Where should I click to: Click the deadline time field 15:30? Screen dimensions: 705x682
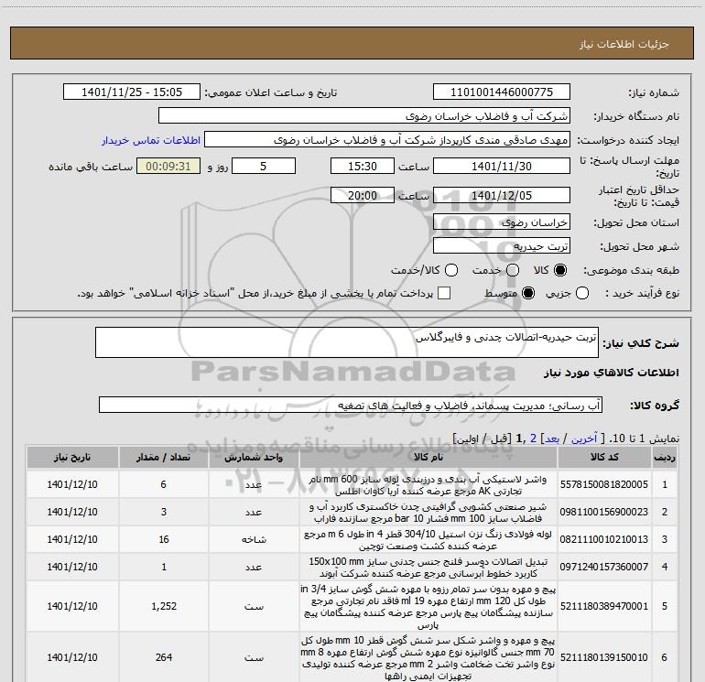click(x=363, y=166)
